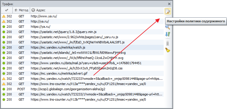
Task: Click POST method cell
Action: click(x=21, y=89)
